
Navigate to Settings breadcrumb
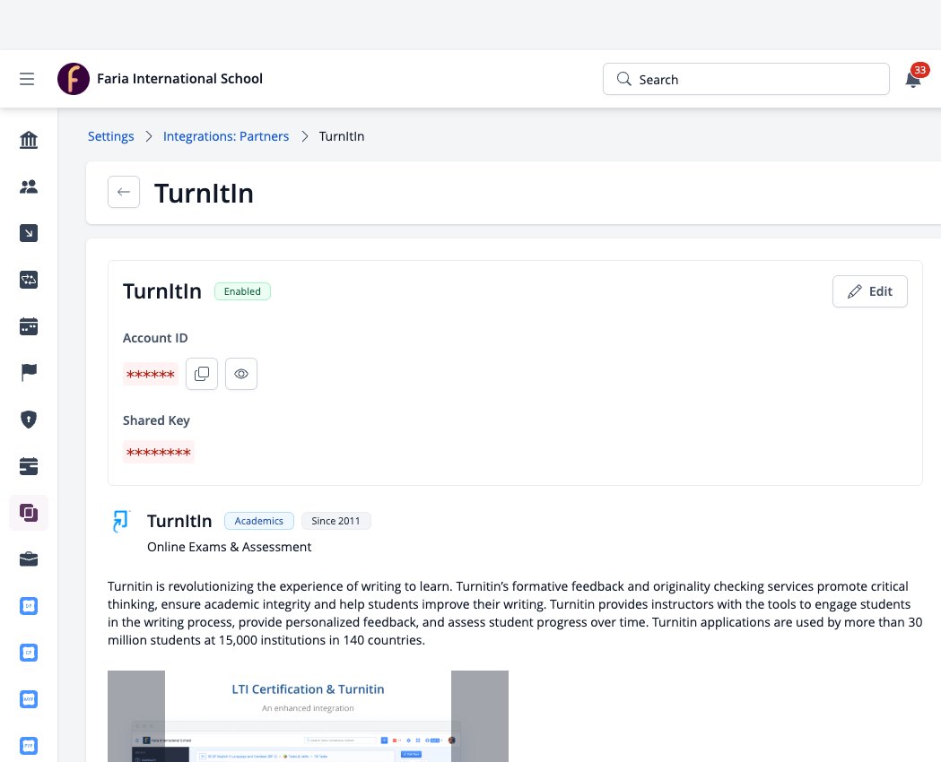click(111, 136)
